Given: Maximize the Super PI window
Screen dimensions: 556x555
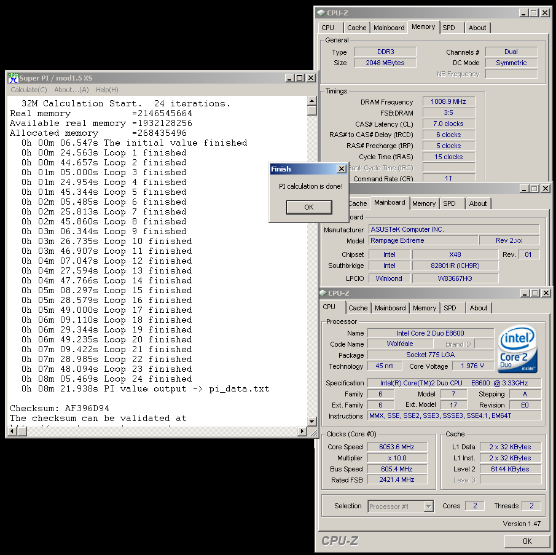Looking at the screenshot, I should click(300, 77).
